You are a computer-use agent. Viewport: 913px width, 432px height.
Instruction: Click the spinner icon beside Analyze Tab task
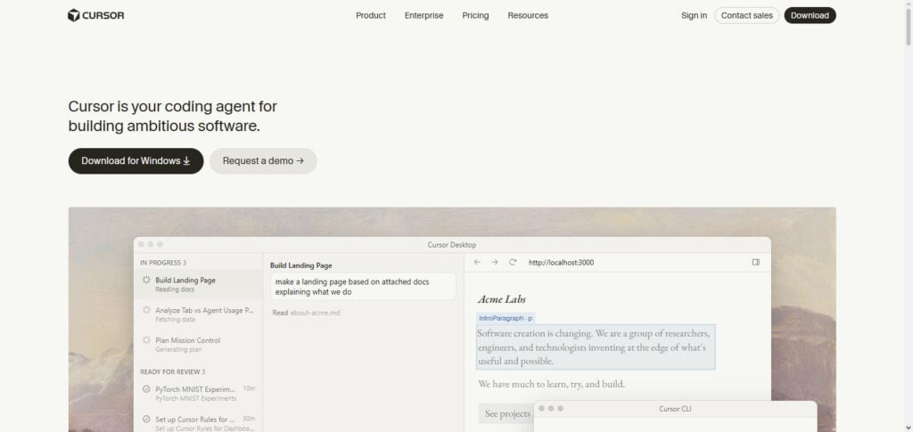[146, 310]
